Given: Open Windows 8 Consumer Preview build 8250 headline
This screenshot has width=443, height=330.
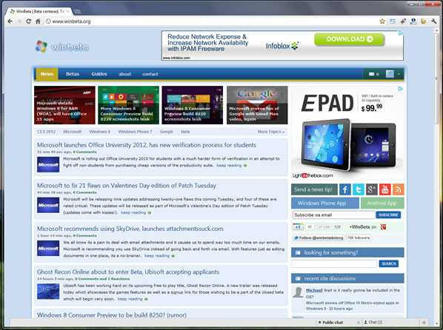Looking at the screenshot, I should tap(112, 315).
